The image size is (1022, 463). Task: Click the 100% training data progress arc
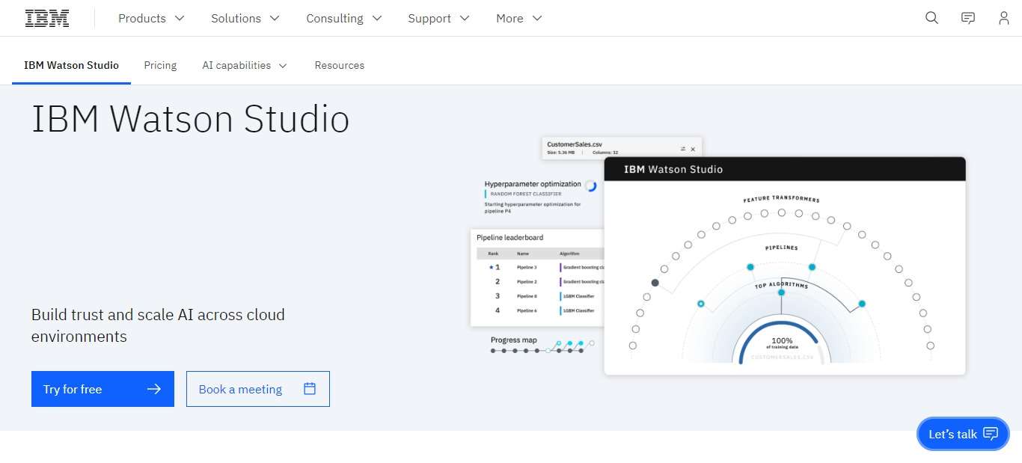click(x=781, y=328)
